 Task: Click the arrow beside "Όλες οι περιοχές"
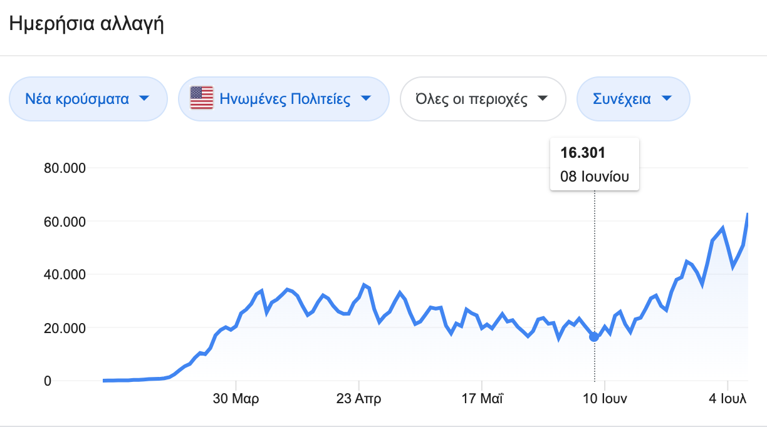[543, 98]
